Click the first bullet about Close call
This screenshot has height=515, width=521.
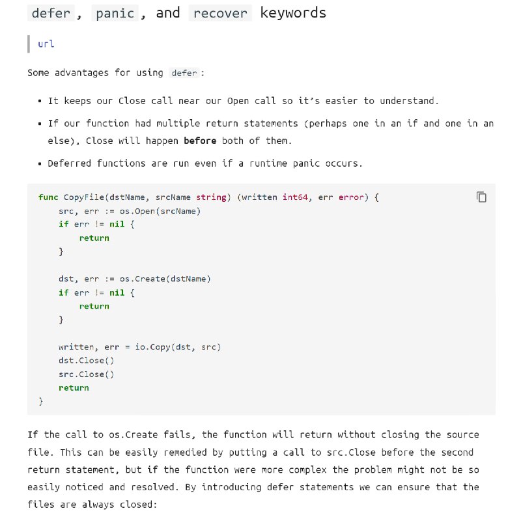coord(243,101)
